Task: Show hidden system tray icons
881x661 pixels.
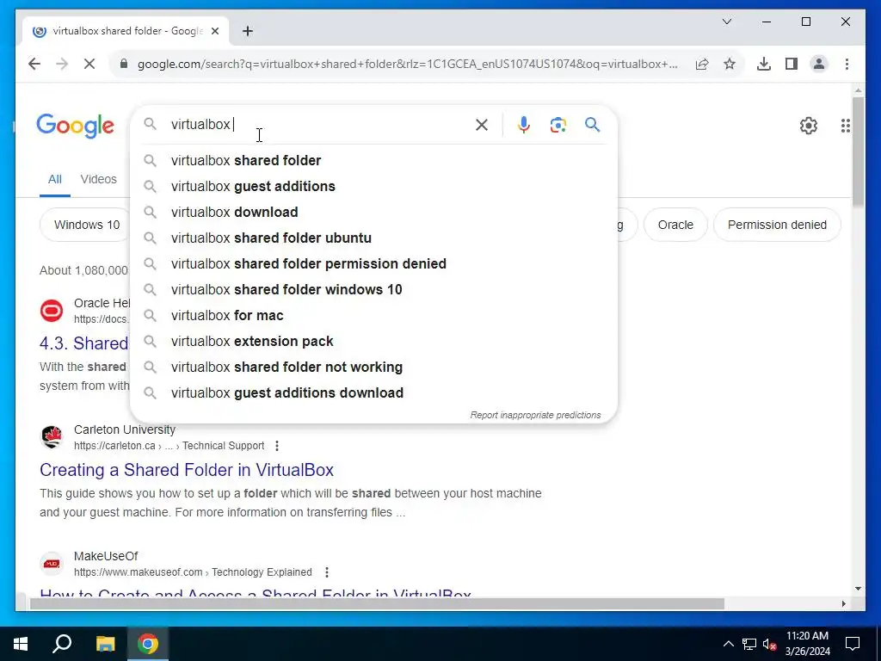Action: coord(728,644)
